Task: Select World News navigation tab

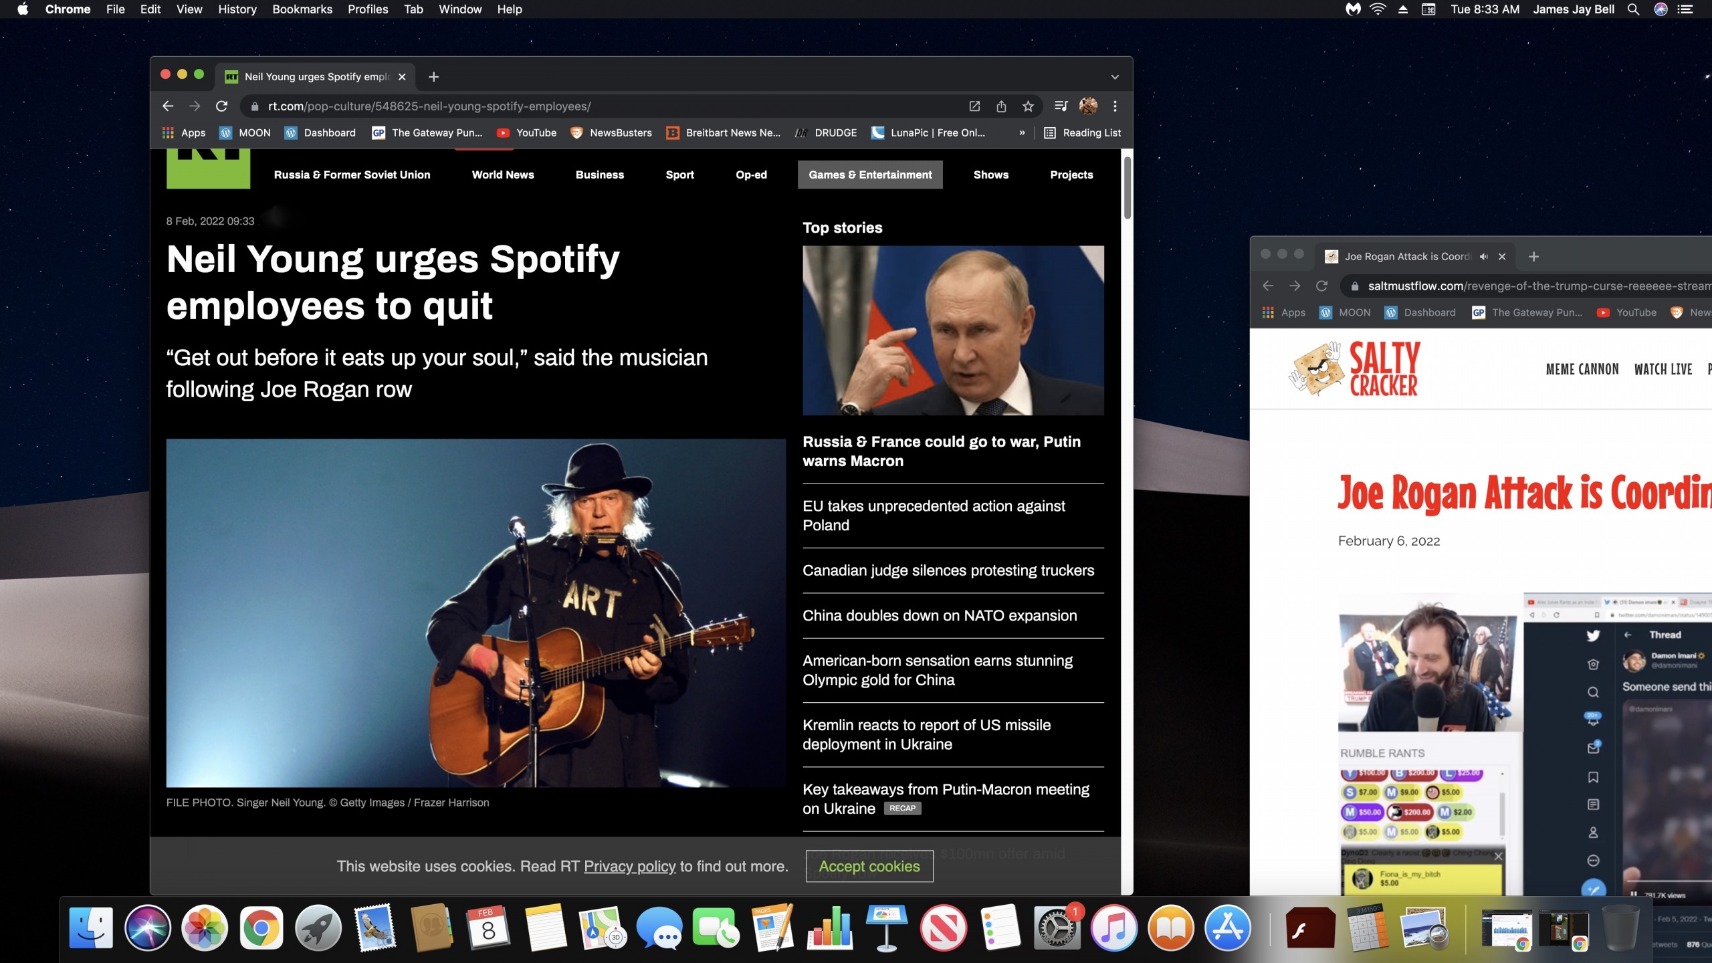Action: click(502, 175)
